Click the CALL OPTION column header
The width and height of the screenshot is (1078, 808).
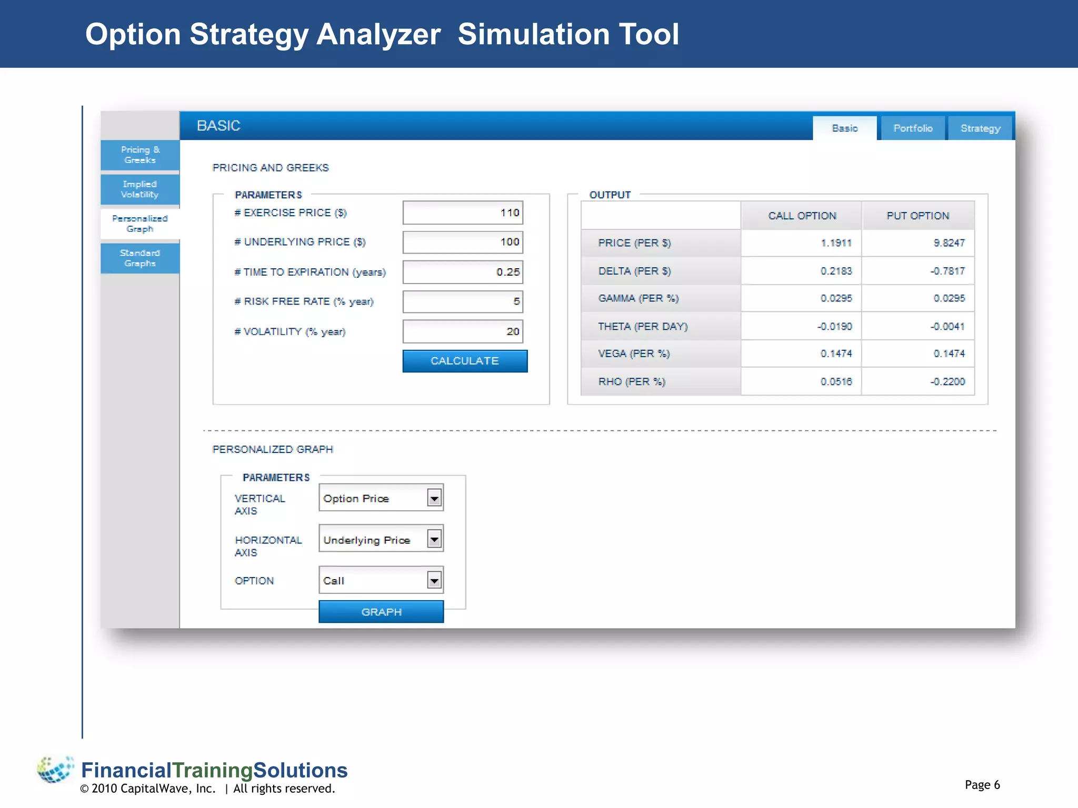tap(802, 216)
